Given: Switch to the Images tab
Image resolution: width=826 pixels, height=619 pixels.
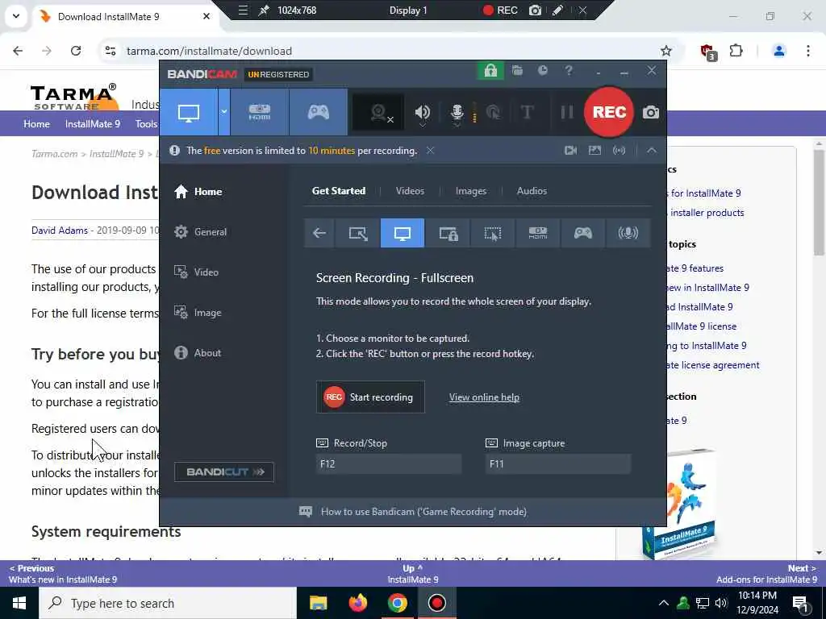Looking at the screenshot, I should pos(471,191).
